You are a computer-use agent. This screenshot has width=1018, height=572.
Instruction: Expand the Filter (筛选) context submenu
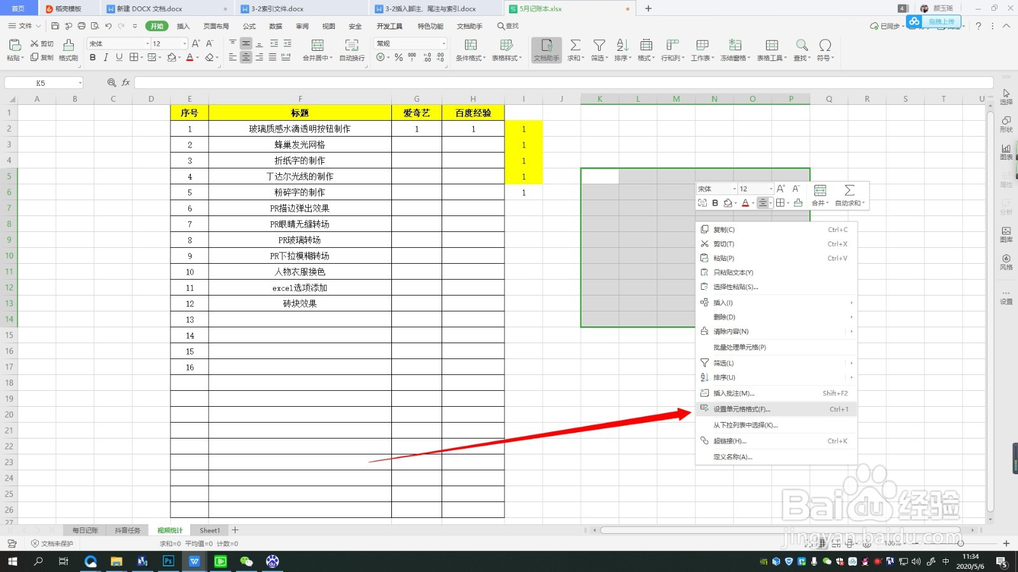(x=776, y=363)
